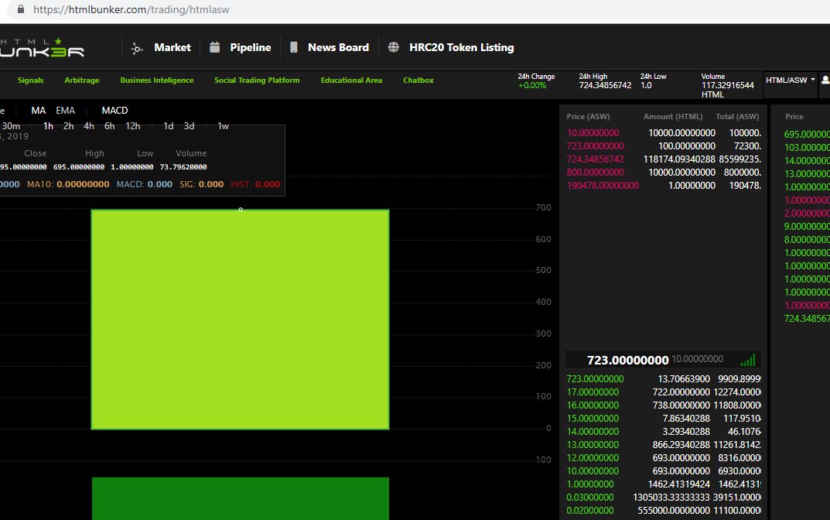Click last price 723.00000000 in bold
Image resolution: width=830 pixels, height=520 pixels.
pyautogui.click(x=628, y=360)
